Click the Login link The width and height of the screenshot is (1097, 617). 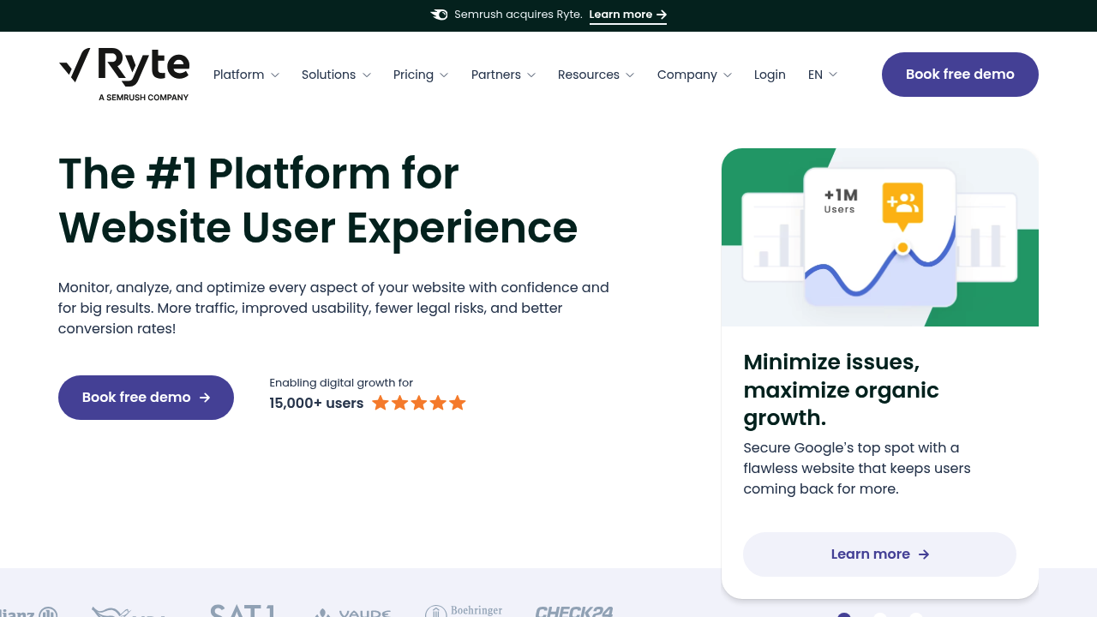[770, 75]
